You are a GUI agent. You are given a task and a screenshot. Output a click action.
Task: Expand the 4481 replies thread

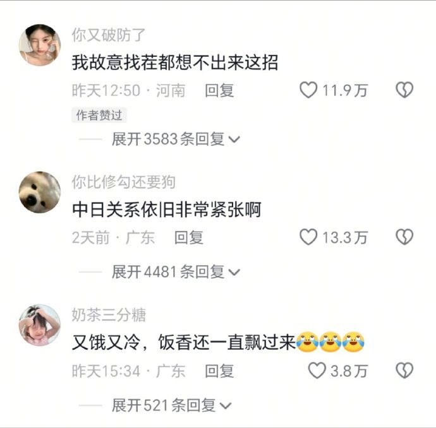pos(176,271)
